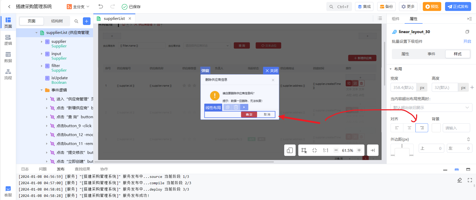Screen dimensions: 476x200
Task: Go back using the top-left arrow
Action: point(9,7)
